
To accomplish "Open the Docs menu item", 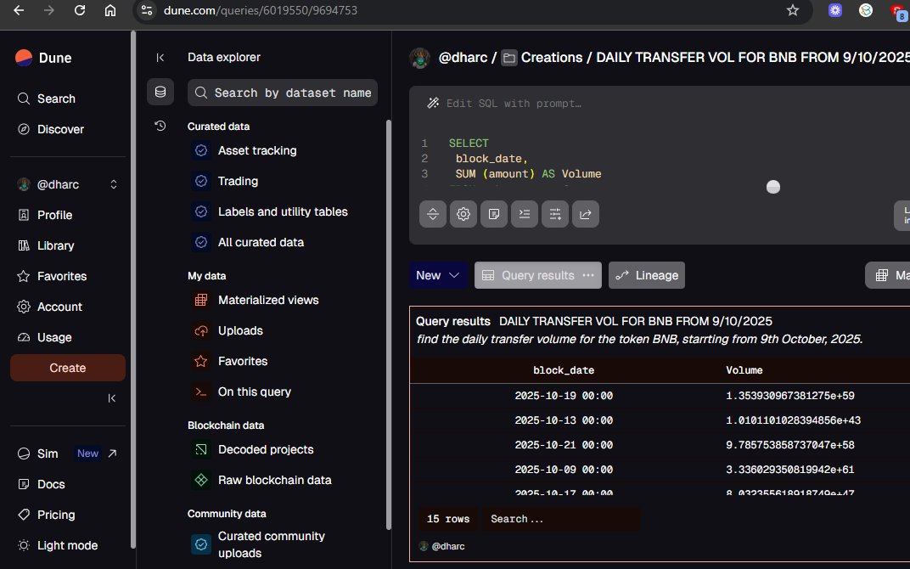I will point(51,484).
